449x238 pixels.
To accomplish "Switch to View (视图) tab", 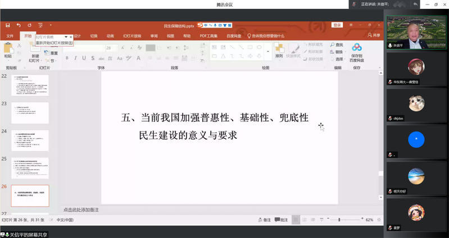I will point(170,36).
